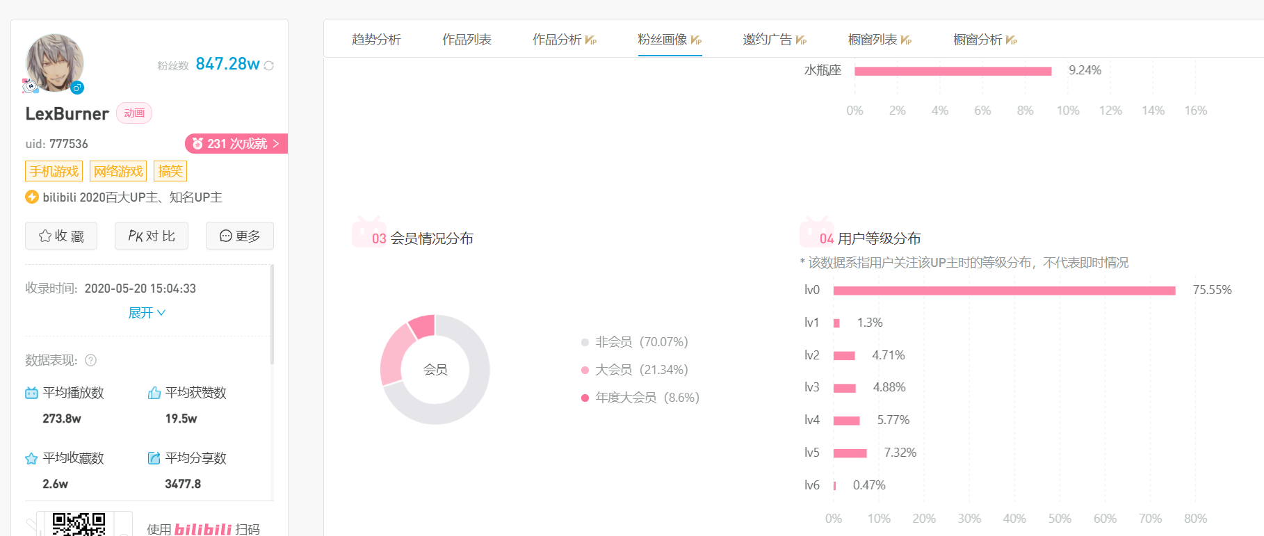
Task: Click the 273.8w average plays value
Action: pyautogui.click(x=62, y=419)
